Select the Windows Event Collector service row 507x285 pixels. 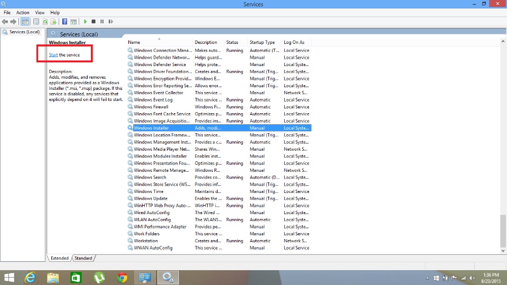pyautogui.click(x=219, y=93)
